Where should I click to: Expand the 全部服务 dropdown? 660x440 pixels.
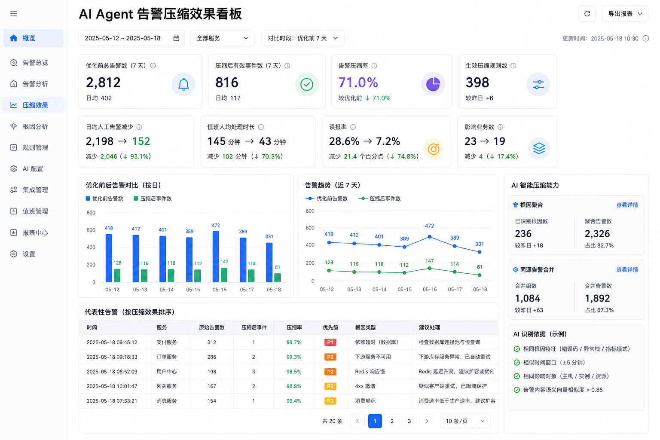(x=223, y=38)
